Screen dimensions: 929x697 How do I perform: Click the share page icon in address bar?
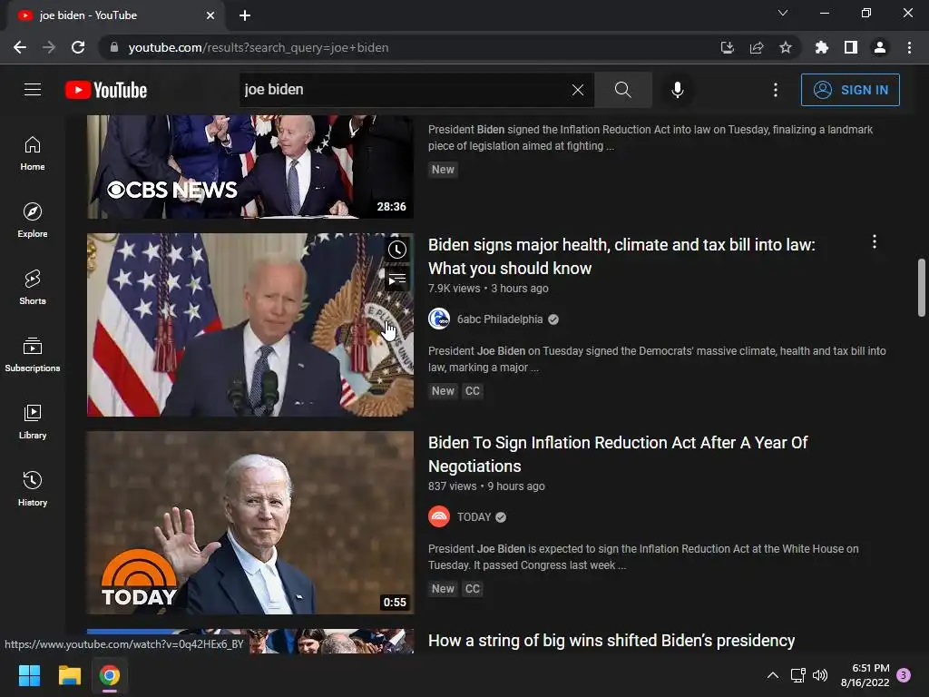click(757, 47)
